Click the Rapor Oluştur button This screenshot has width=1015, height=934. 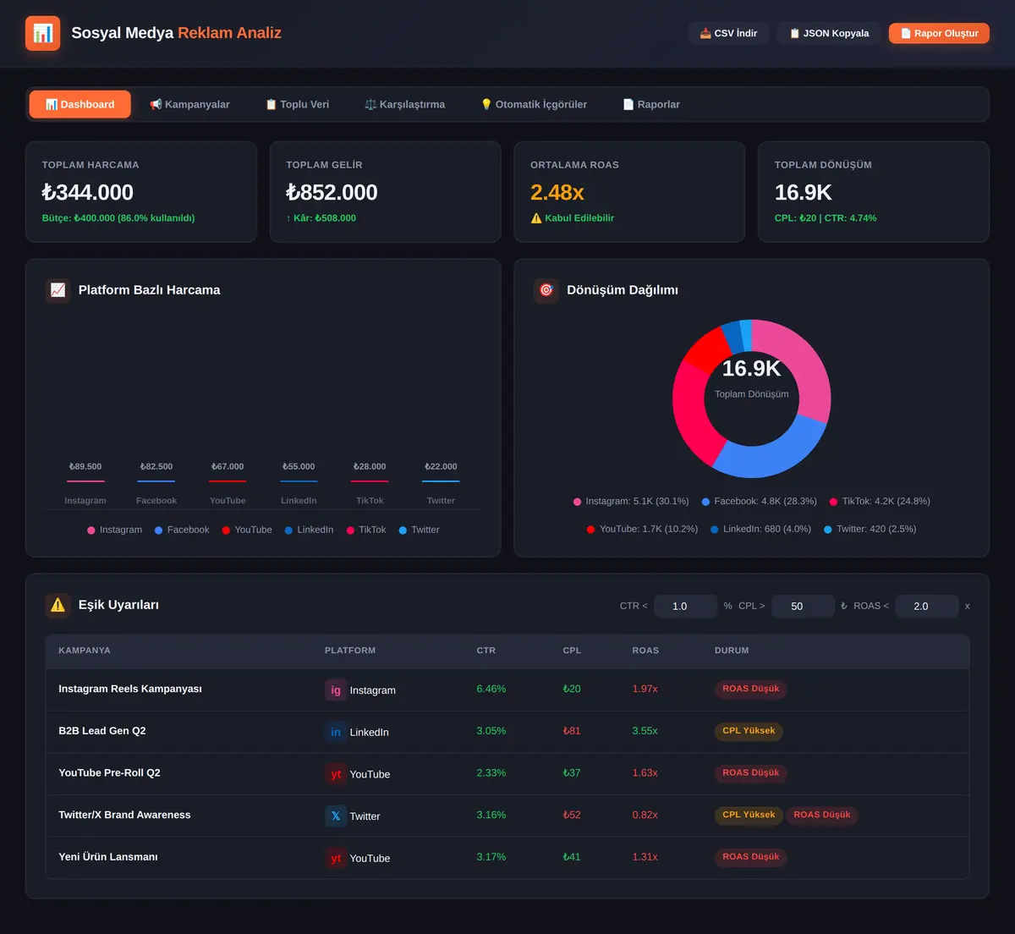[x=939, y=33]
